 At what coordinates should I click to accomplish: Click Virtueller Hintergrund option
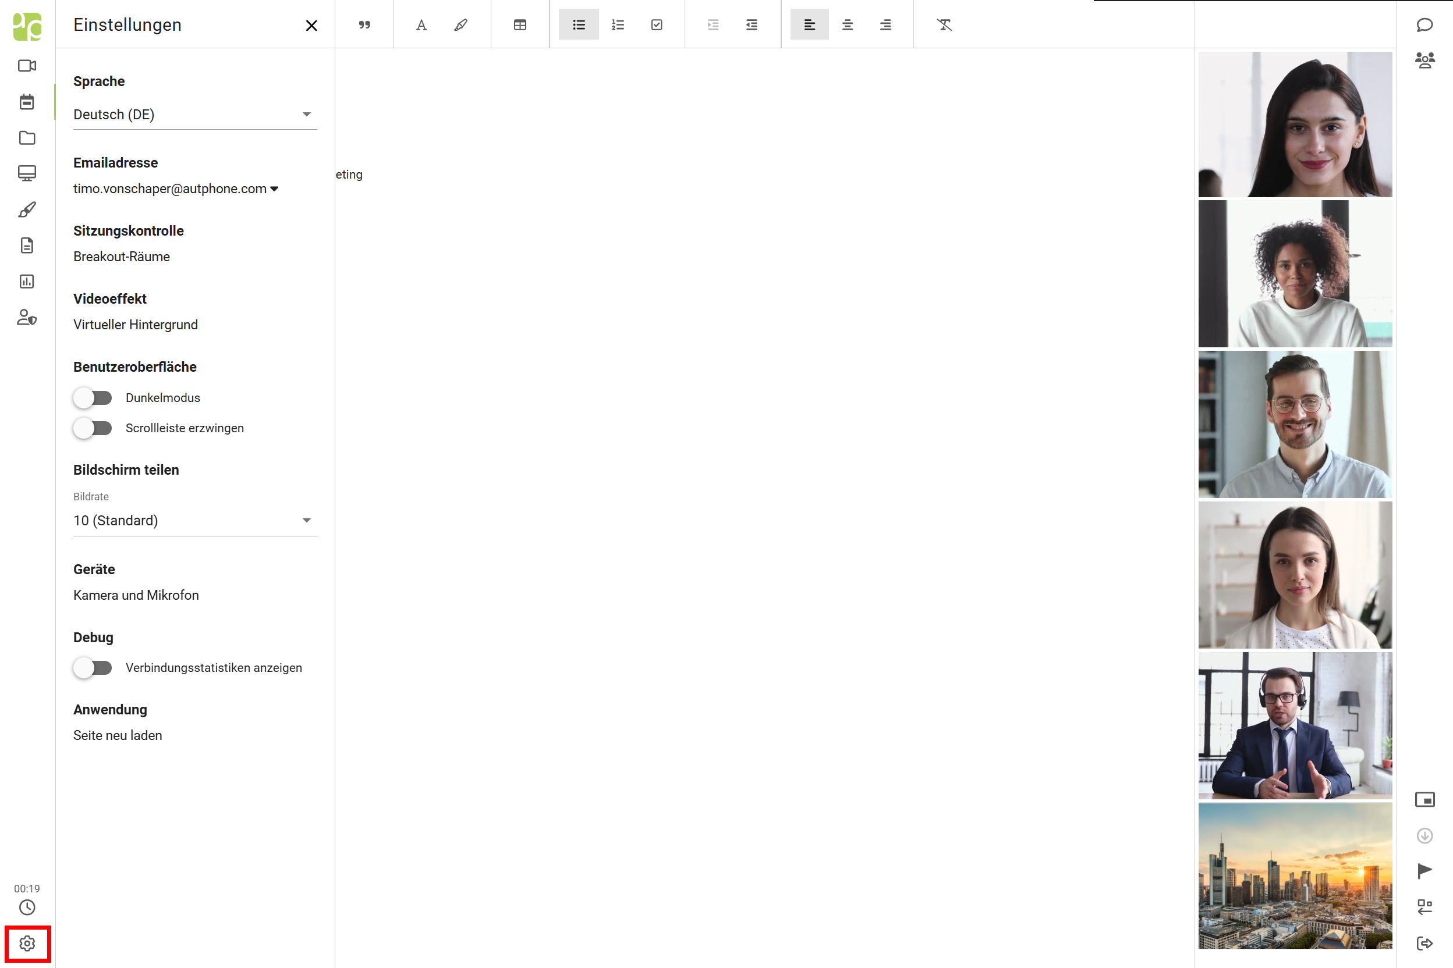coord(135,325)
